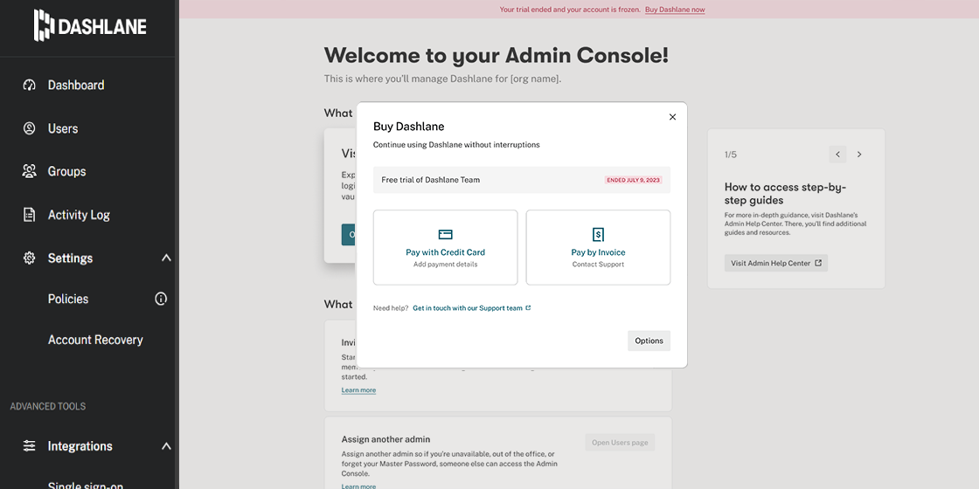Click the info icon beside Policies
Viewport: 979px width, 489px height.
coord(161,299)
